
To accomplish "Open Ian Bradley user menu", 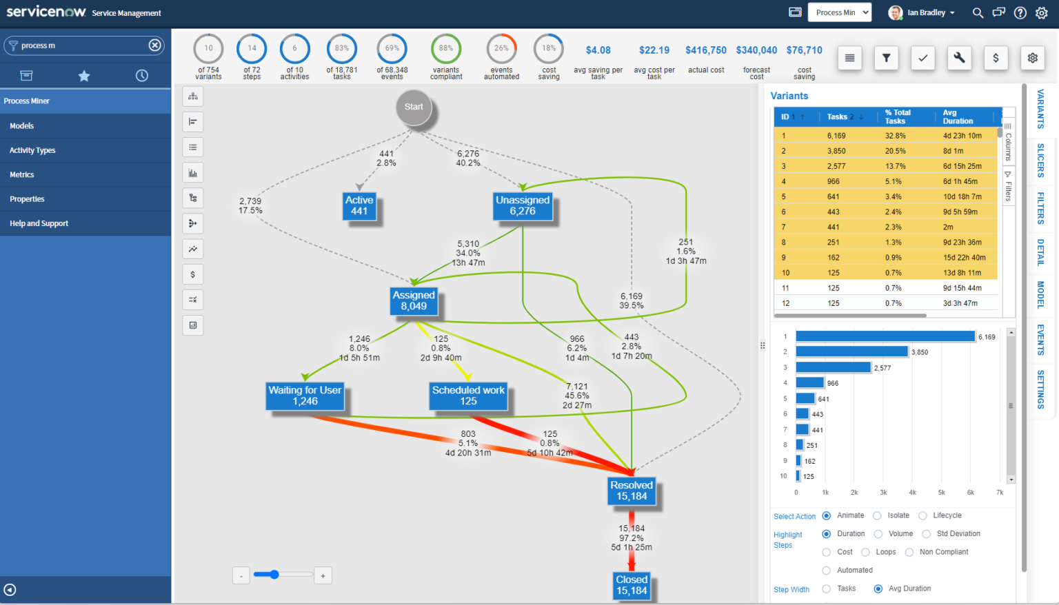I will (x=922, y=12).
